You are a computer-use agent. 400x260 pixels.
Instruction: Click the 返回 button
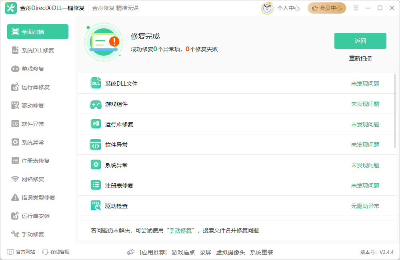pos(360,40)
